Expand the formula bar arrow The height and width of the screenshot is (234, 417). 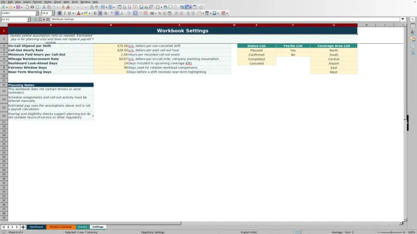[403, 19]
